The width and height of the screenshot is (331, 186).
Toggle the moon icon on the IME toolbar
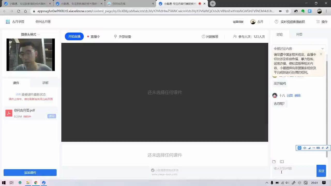coord(309,148)
